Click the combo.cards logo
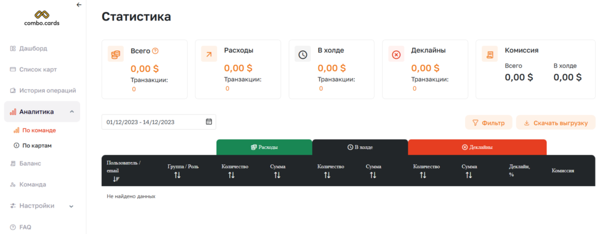Image resolution: width=616 pixels, height=234 pixels. coord(42,18)
